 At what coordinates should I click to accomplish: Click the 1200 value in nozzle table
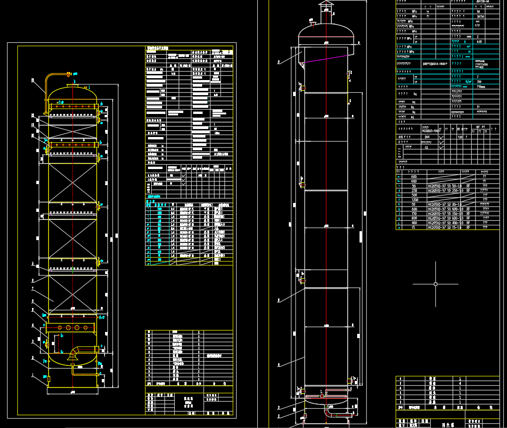(x=414, y=200)
